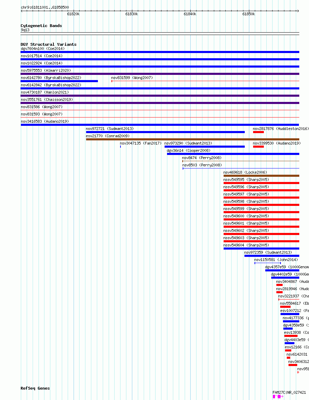The width and height of the screenshot is (309, 400).
Task: Click the 61830k ruler tick
Action: point(132,14)
